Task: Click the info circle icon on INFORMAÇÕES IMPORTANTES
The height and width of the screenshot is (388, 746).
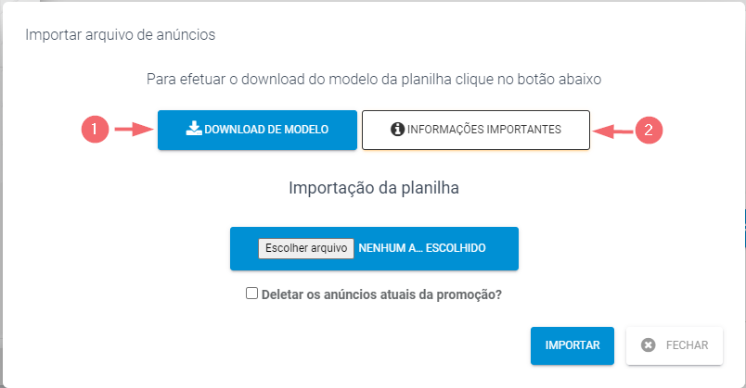Action: (397, 129)
